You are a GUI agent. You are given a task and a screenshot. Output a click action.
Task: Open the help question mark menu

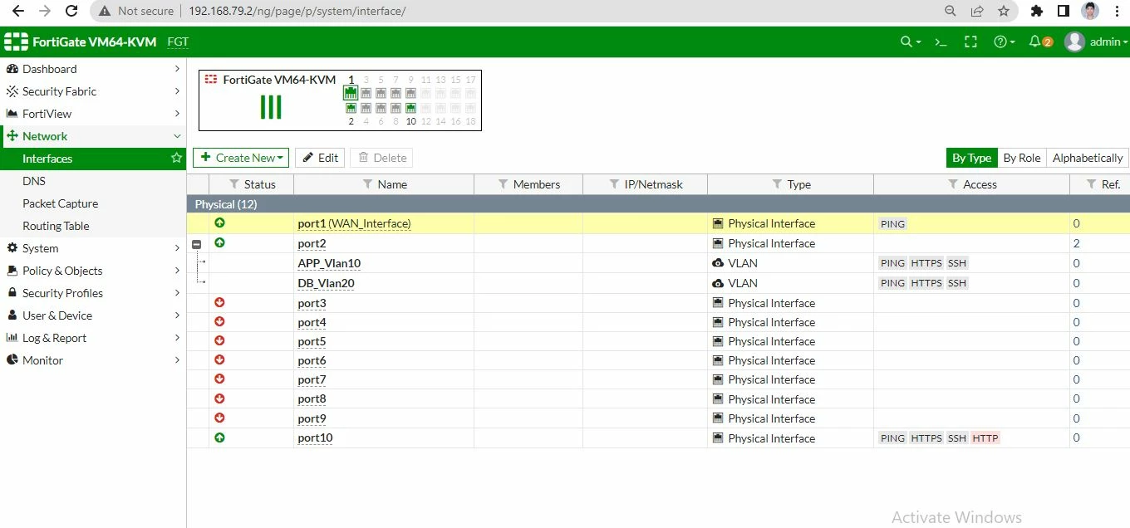[1005, 42]
